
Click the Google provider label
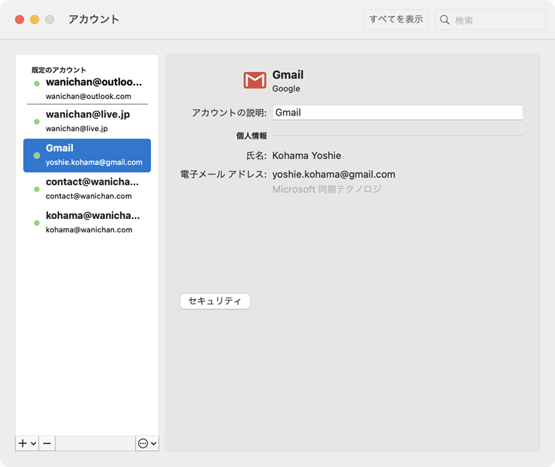[x=286, y=88]
